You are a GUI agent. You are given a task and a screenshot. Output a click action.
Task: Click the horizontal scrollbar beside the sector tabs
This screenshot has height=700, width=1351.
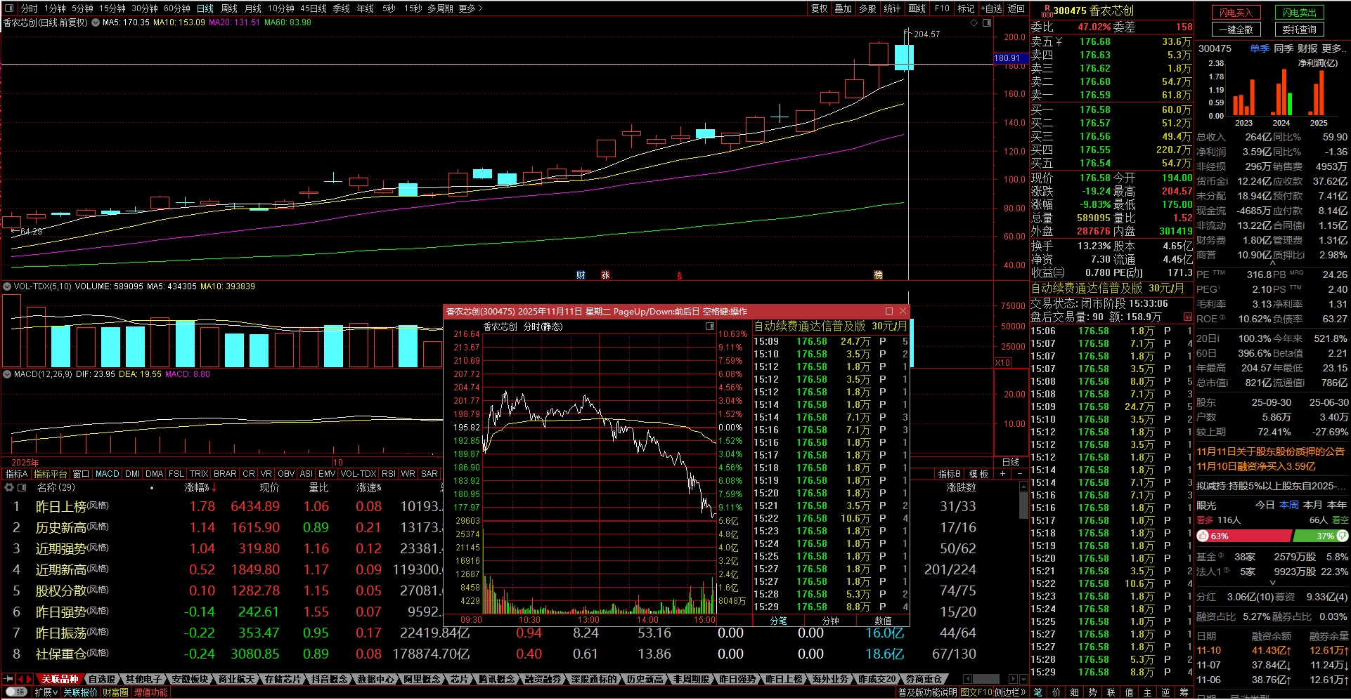985,679
